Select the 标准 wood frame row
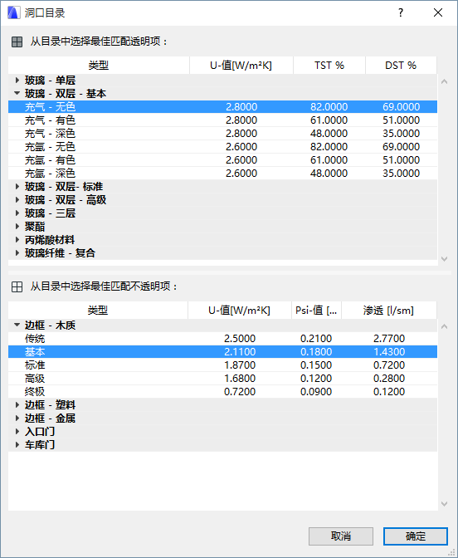458x558 pixels. click(x=222, y=365)
